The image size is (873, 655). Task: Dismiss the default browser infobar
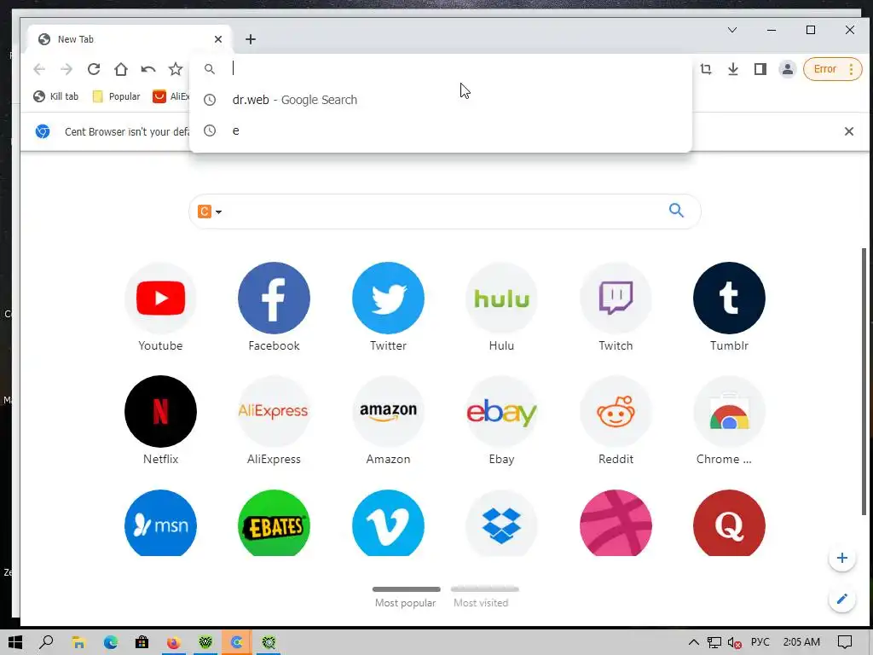point(849,131)
